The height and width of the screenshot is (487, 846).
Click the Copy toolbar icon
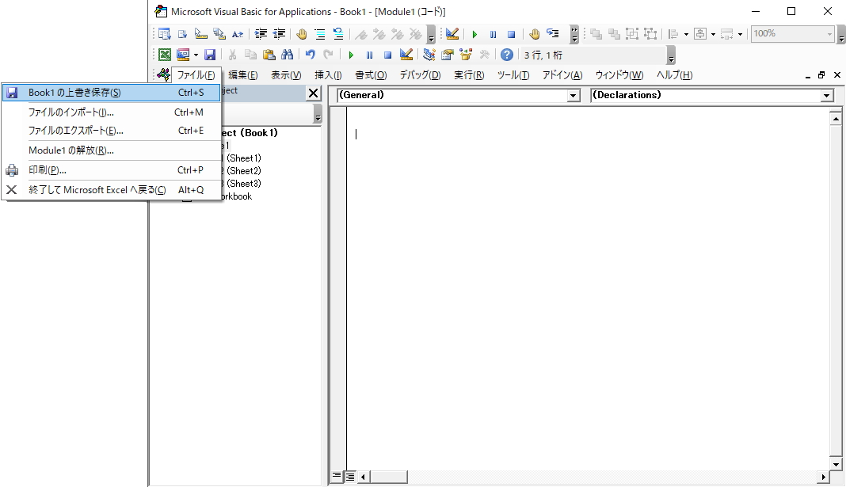[x=251, y=55]
